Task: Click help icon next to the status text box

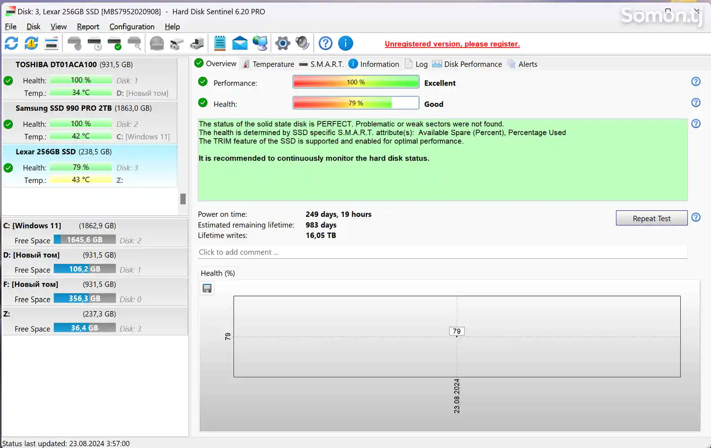Action: pos(696,124)
